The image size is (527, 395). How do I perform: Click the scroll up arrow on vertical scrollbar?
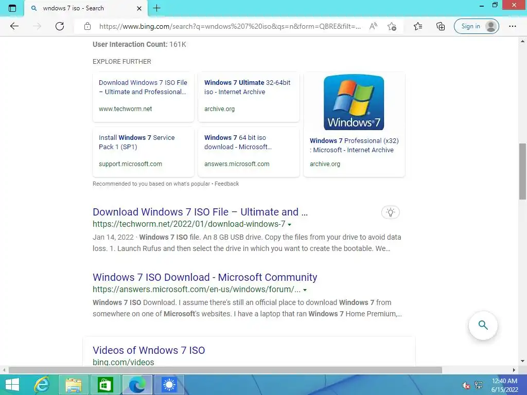pyautogui.click(x=522, y=41)
